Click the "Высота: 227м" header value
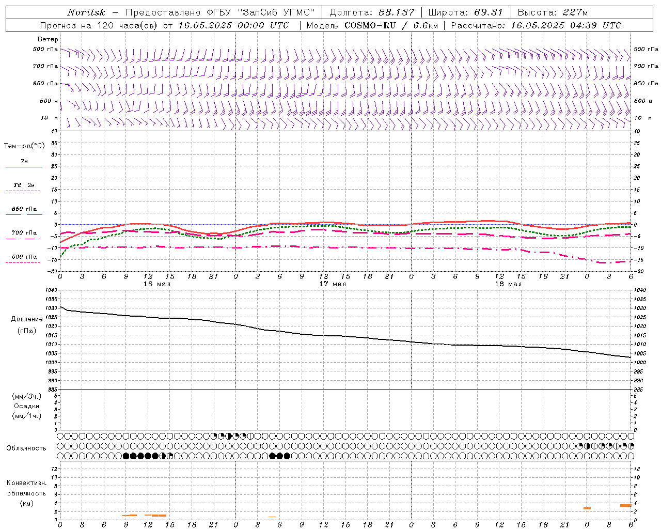 point(553,12)
